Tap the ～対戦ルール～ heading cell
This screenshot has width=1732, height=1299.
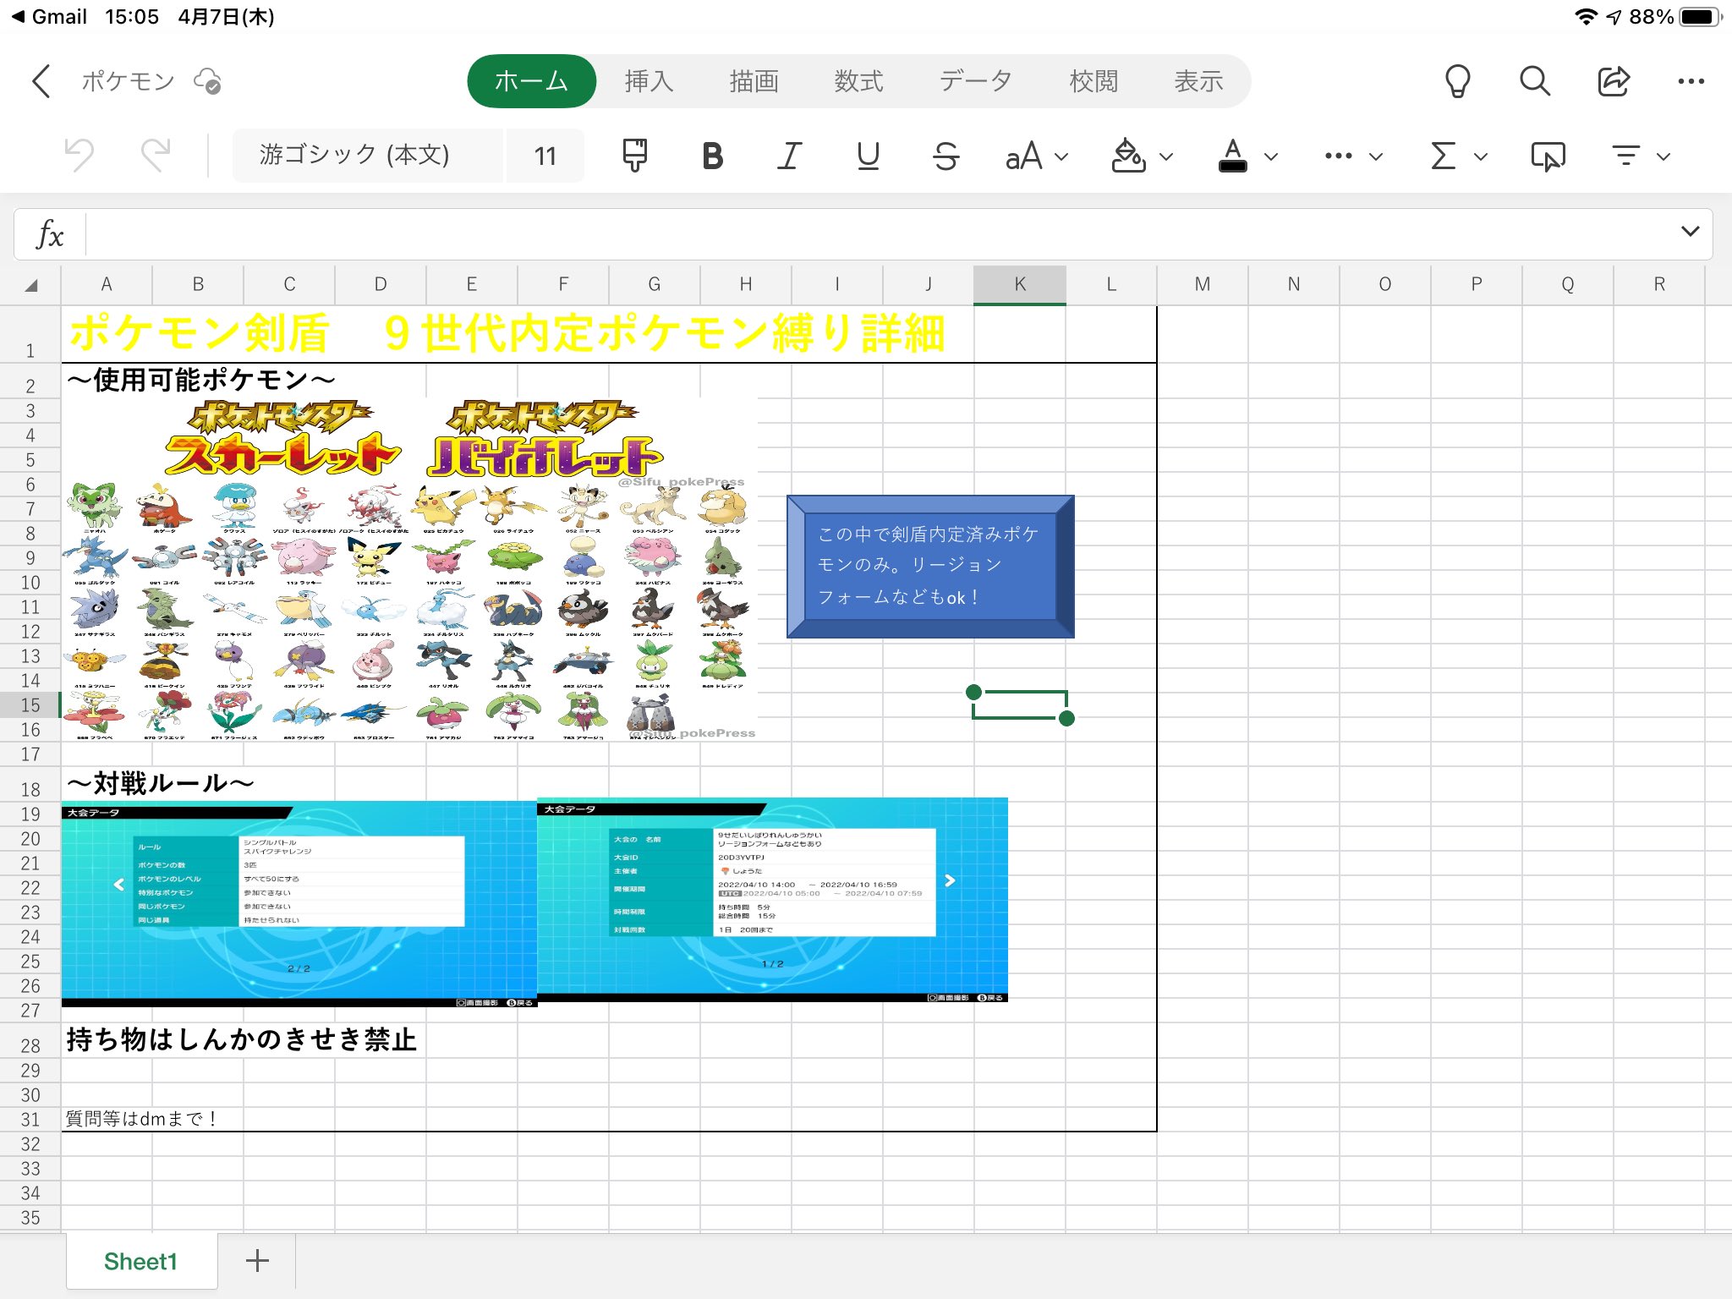(x=161, y=783)
